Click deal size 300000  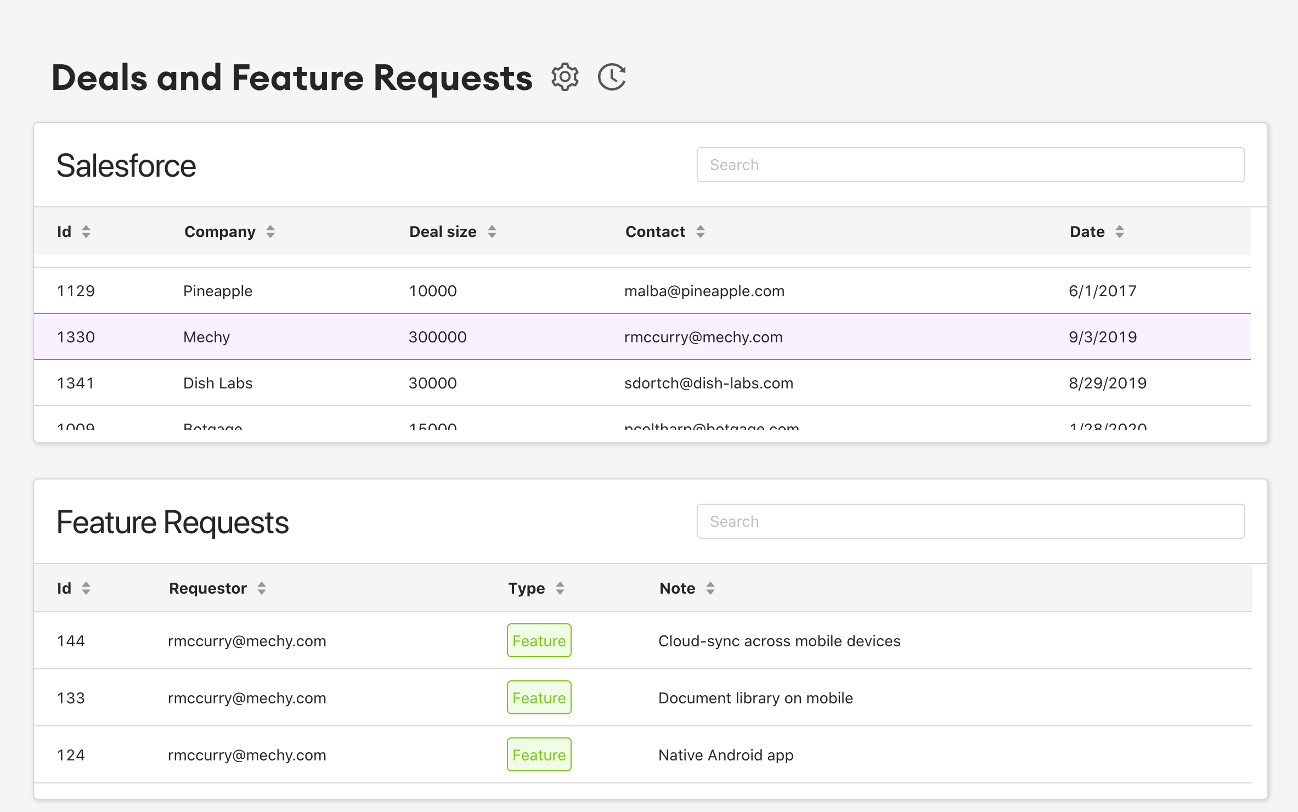[x=438, y=337]
